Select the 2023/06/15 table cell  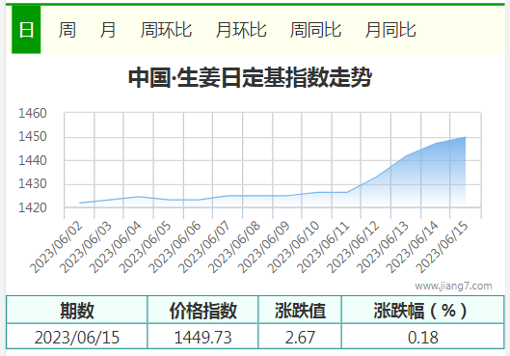coord(77,337)
